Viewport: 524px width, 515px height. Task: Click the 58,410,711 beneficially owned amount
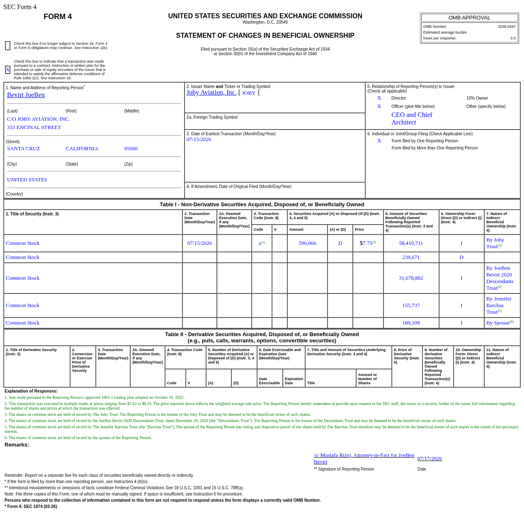point(411,243)
